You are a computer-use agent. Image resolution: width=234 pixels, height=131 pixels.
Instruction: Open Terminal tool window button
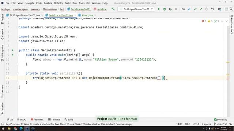click(54, 120)
